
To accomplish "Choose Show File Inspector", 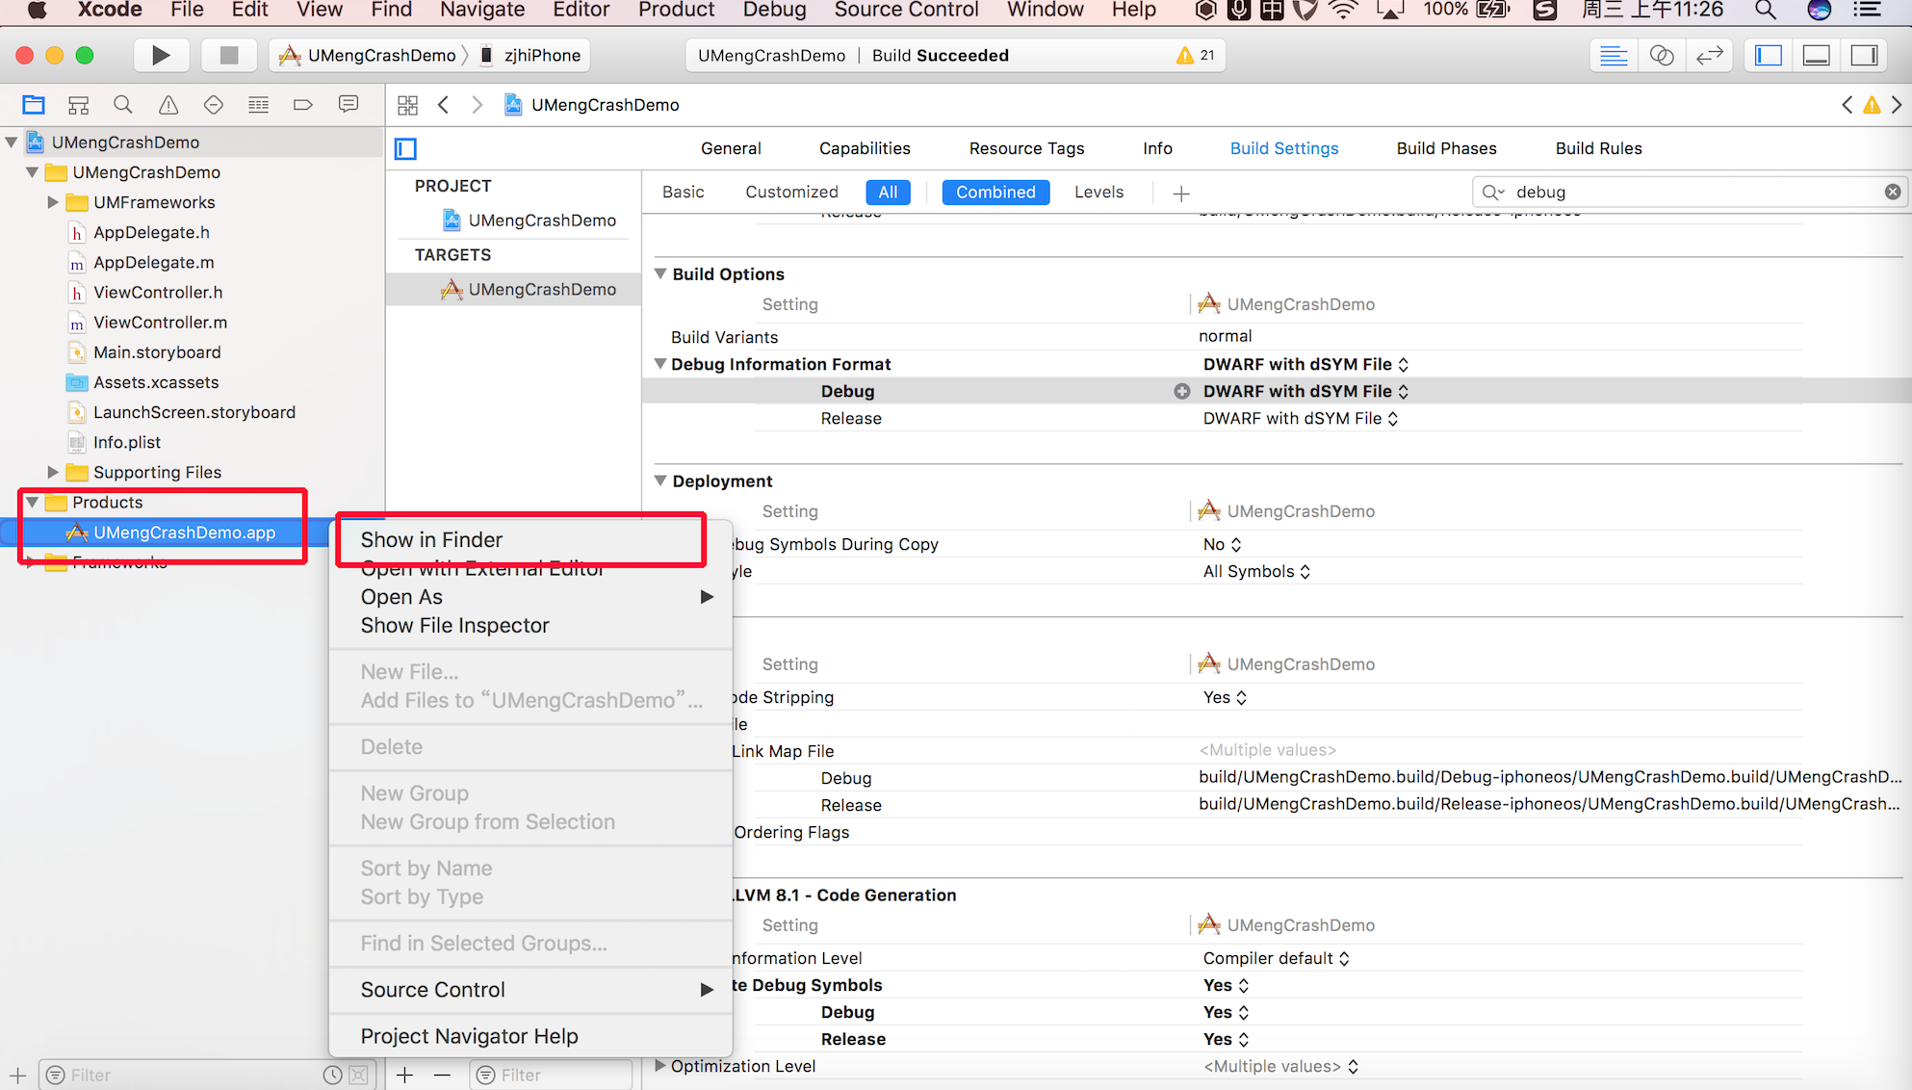I will 530,626.
